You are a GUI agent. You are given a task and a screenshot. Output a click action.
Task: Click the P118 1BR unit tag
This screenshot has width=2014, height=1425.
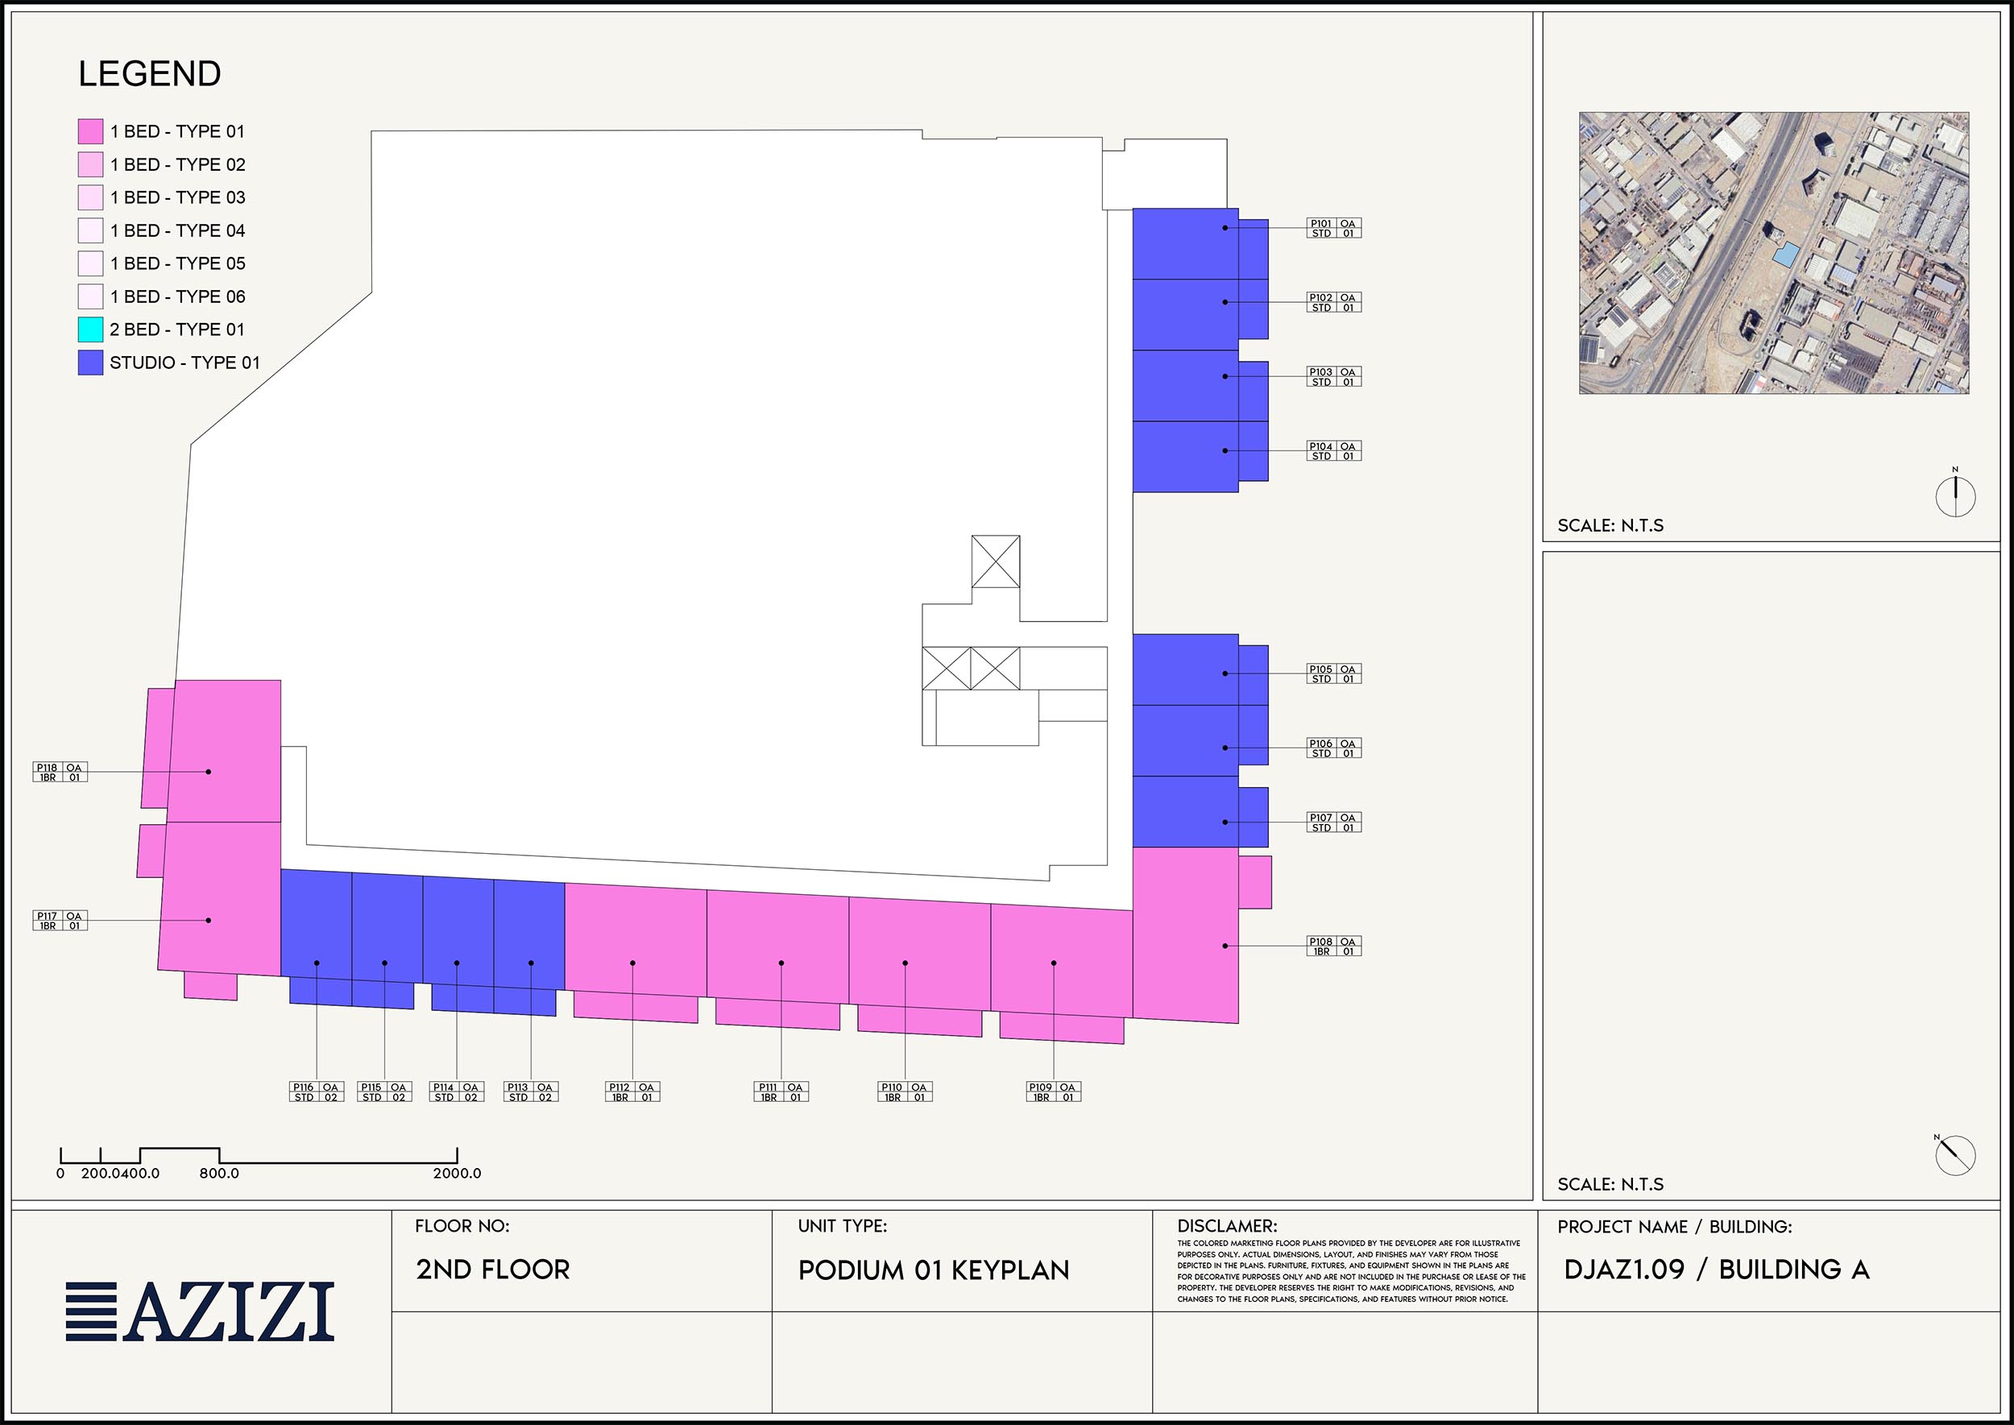(60, 773)
